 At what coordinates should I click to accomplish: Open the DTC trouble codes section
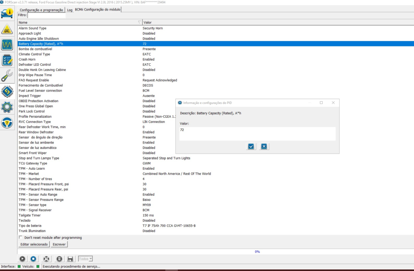[x=7, y=29]
